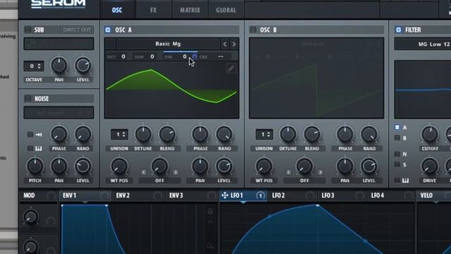
Task: Adjust the NOISE rand knob
Action: (x=83, y=135)
